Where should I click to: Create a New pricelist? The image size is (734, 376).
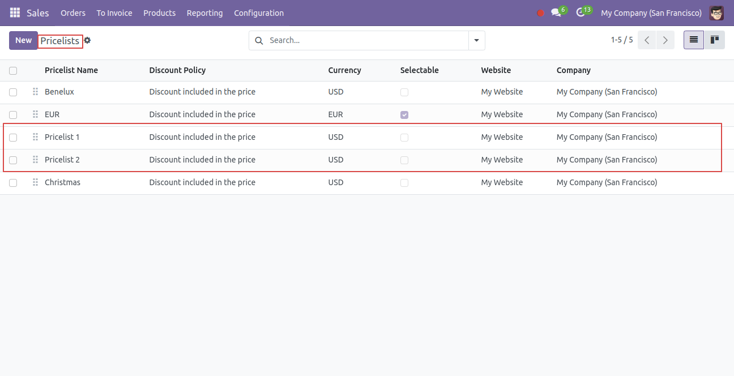pyautogui.click(x=23, y=40)
